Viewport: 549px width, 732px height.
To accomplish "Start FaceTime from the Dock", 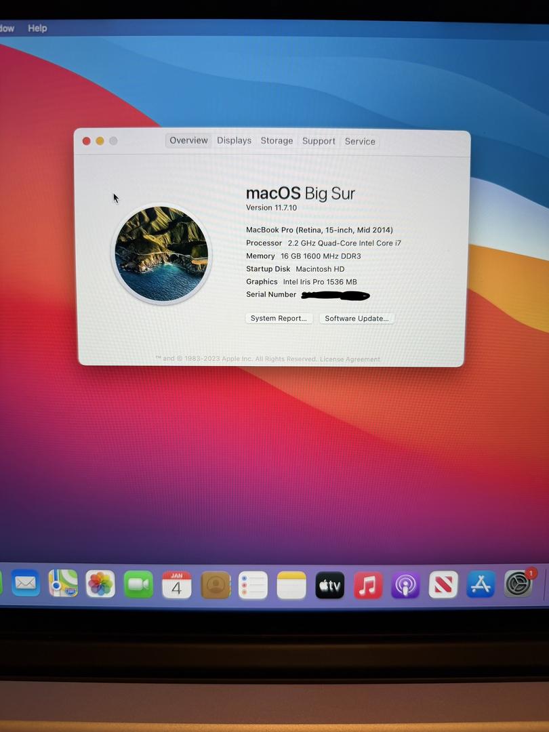I will tap(138, 584).
